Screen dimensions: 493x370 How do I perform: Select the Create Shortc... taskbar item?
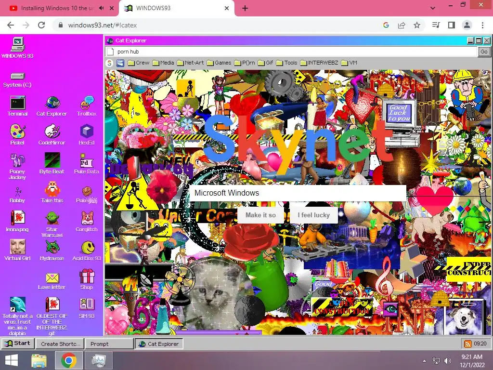click(x=60, y=344)
